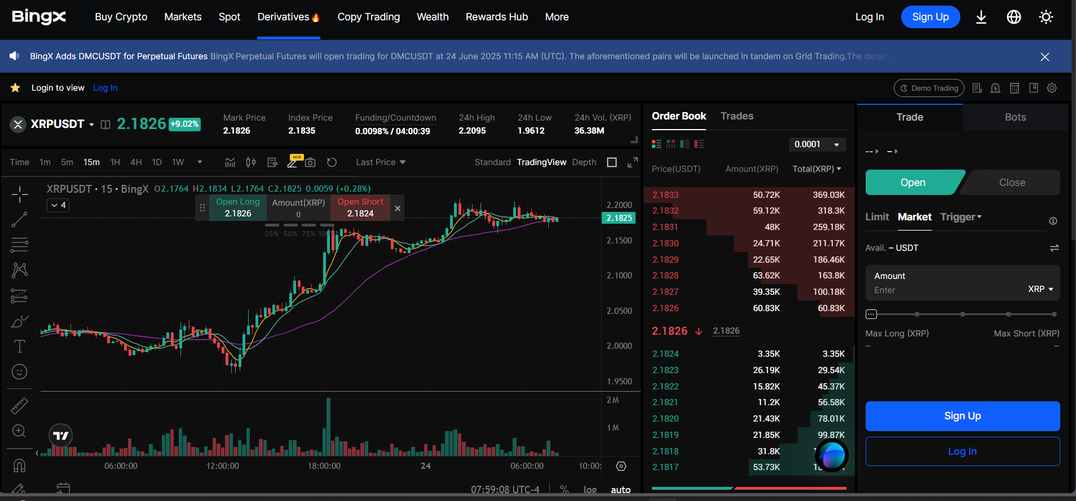Screen dimensions: 1076x501
Task: Click the Demo Trading button
Action: tap(929, 88)
